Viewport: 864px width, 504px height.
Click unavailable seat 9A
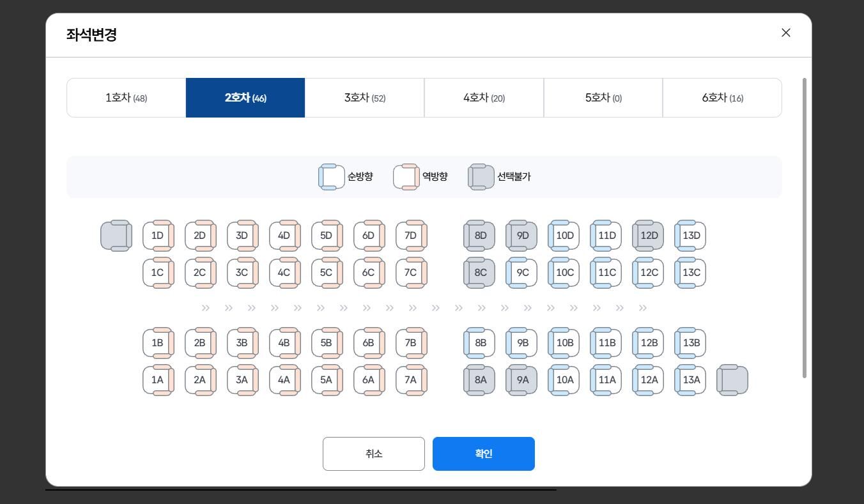tap(521, 380)
